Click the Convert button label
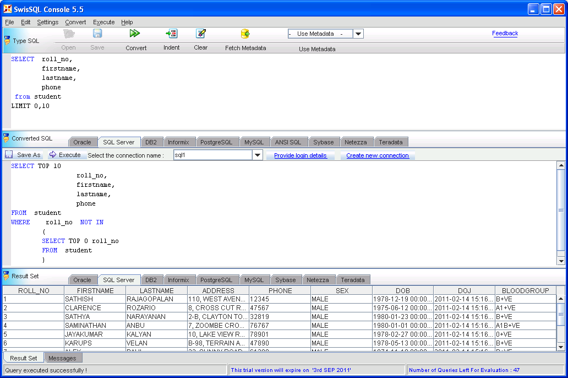Screen dimensions: 568x378 [136, 48]
